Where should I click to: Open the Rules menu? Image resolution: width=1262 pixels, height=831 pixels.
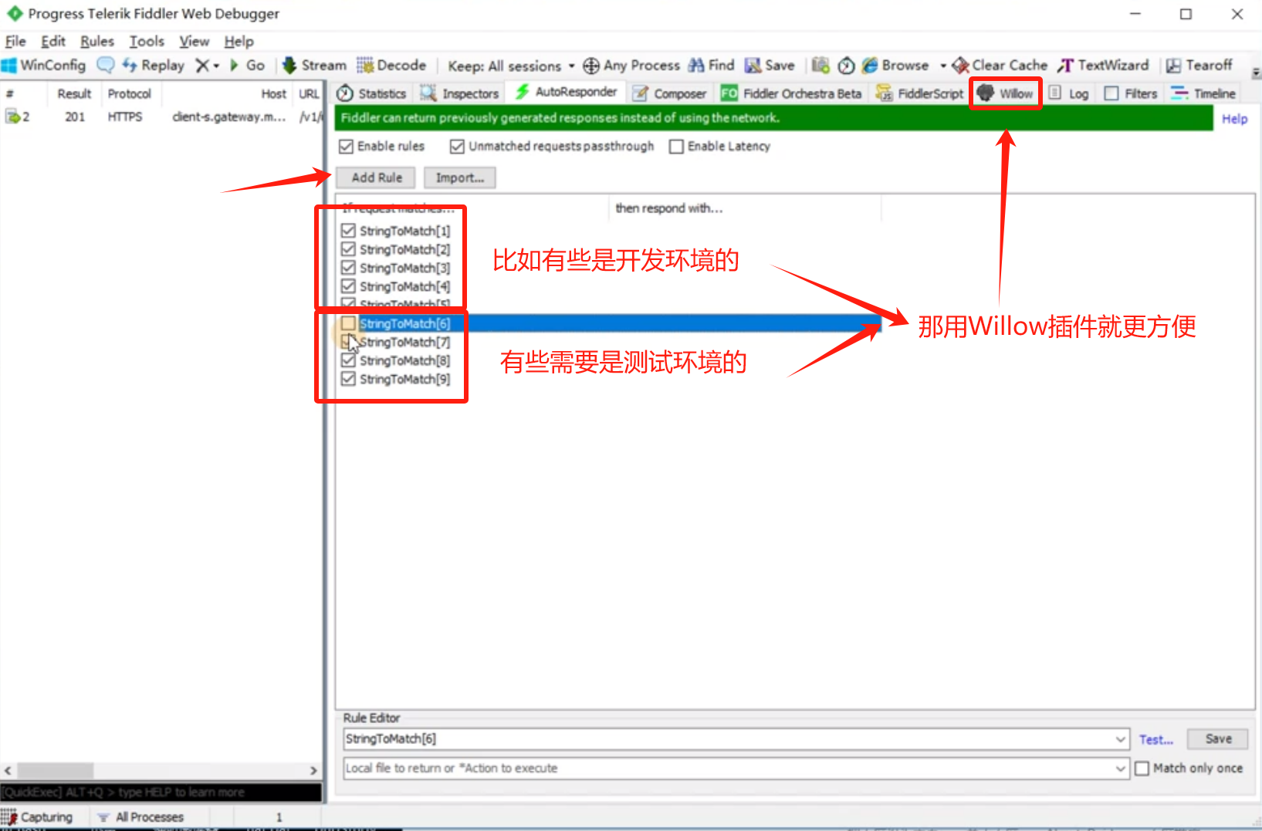coord(97,41)
